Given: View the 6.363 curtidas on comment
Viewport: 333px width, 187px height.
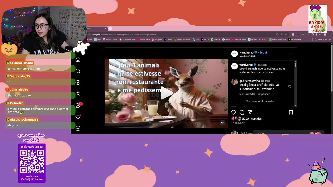Looking at the screenshot, I should pos(247,94).
